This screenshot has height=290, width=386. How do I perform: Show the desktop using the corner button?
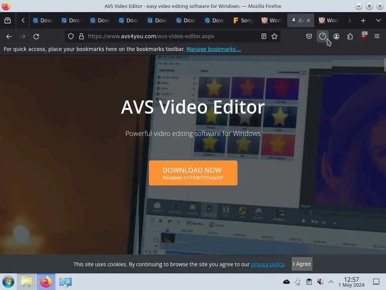376,282
